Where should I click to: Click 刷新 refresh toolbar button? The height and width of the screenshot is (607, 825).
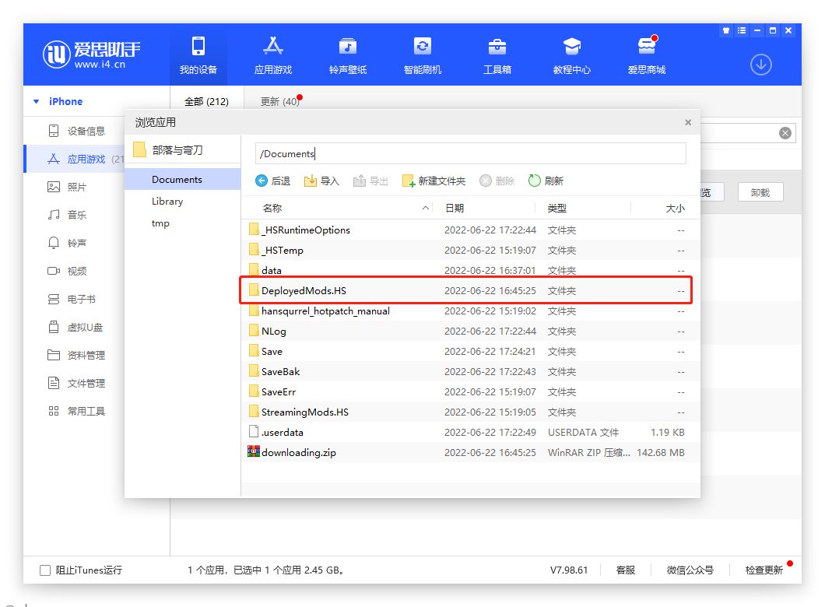[x=546, y=181]
